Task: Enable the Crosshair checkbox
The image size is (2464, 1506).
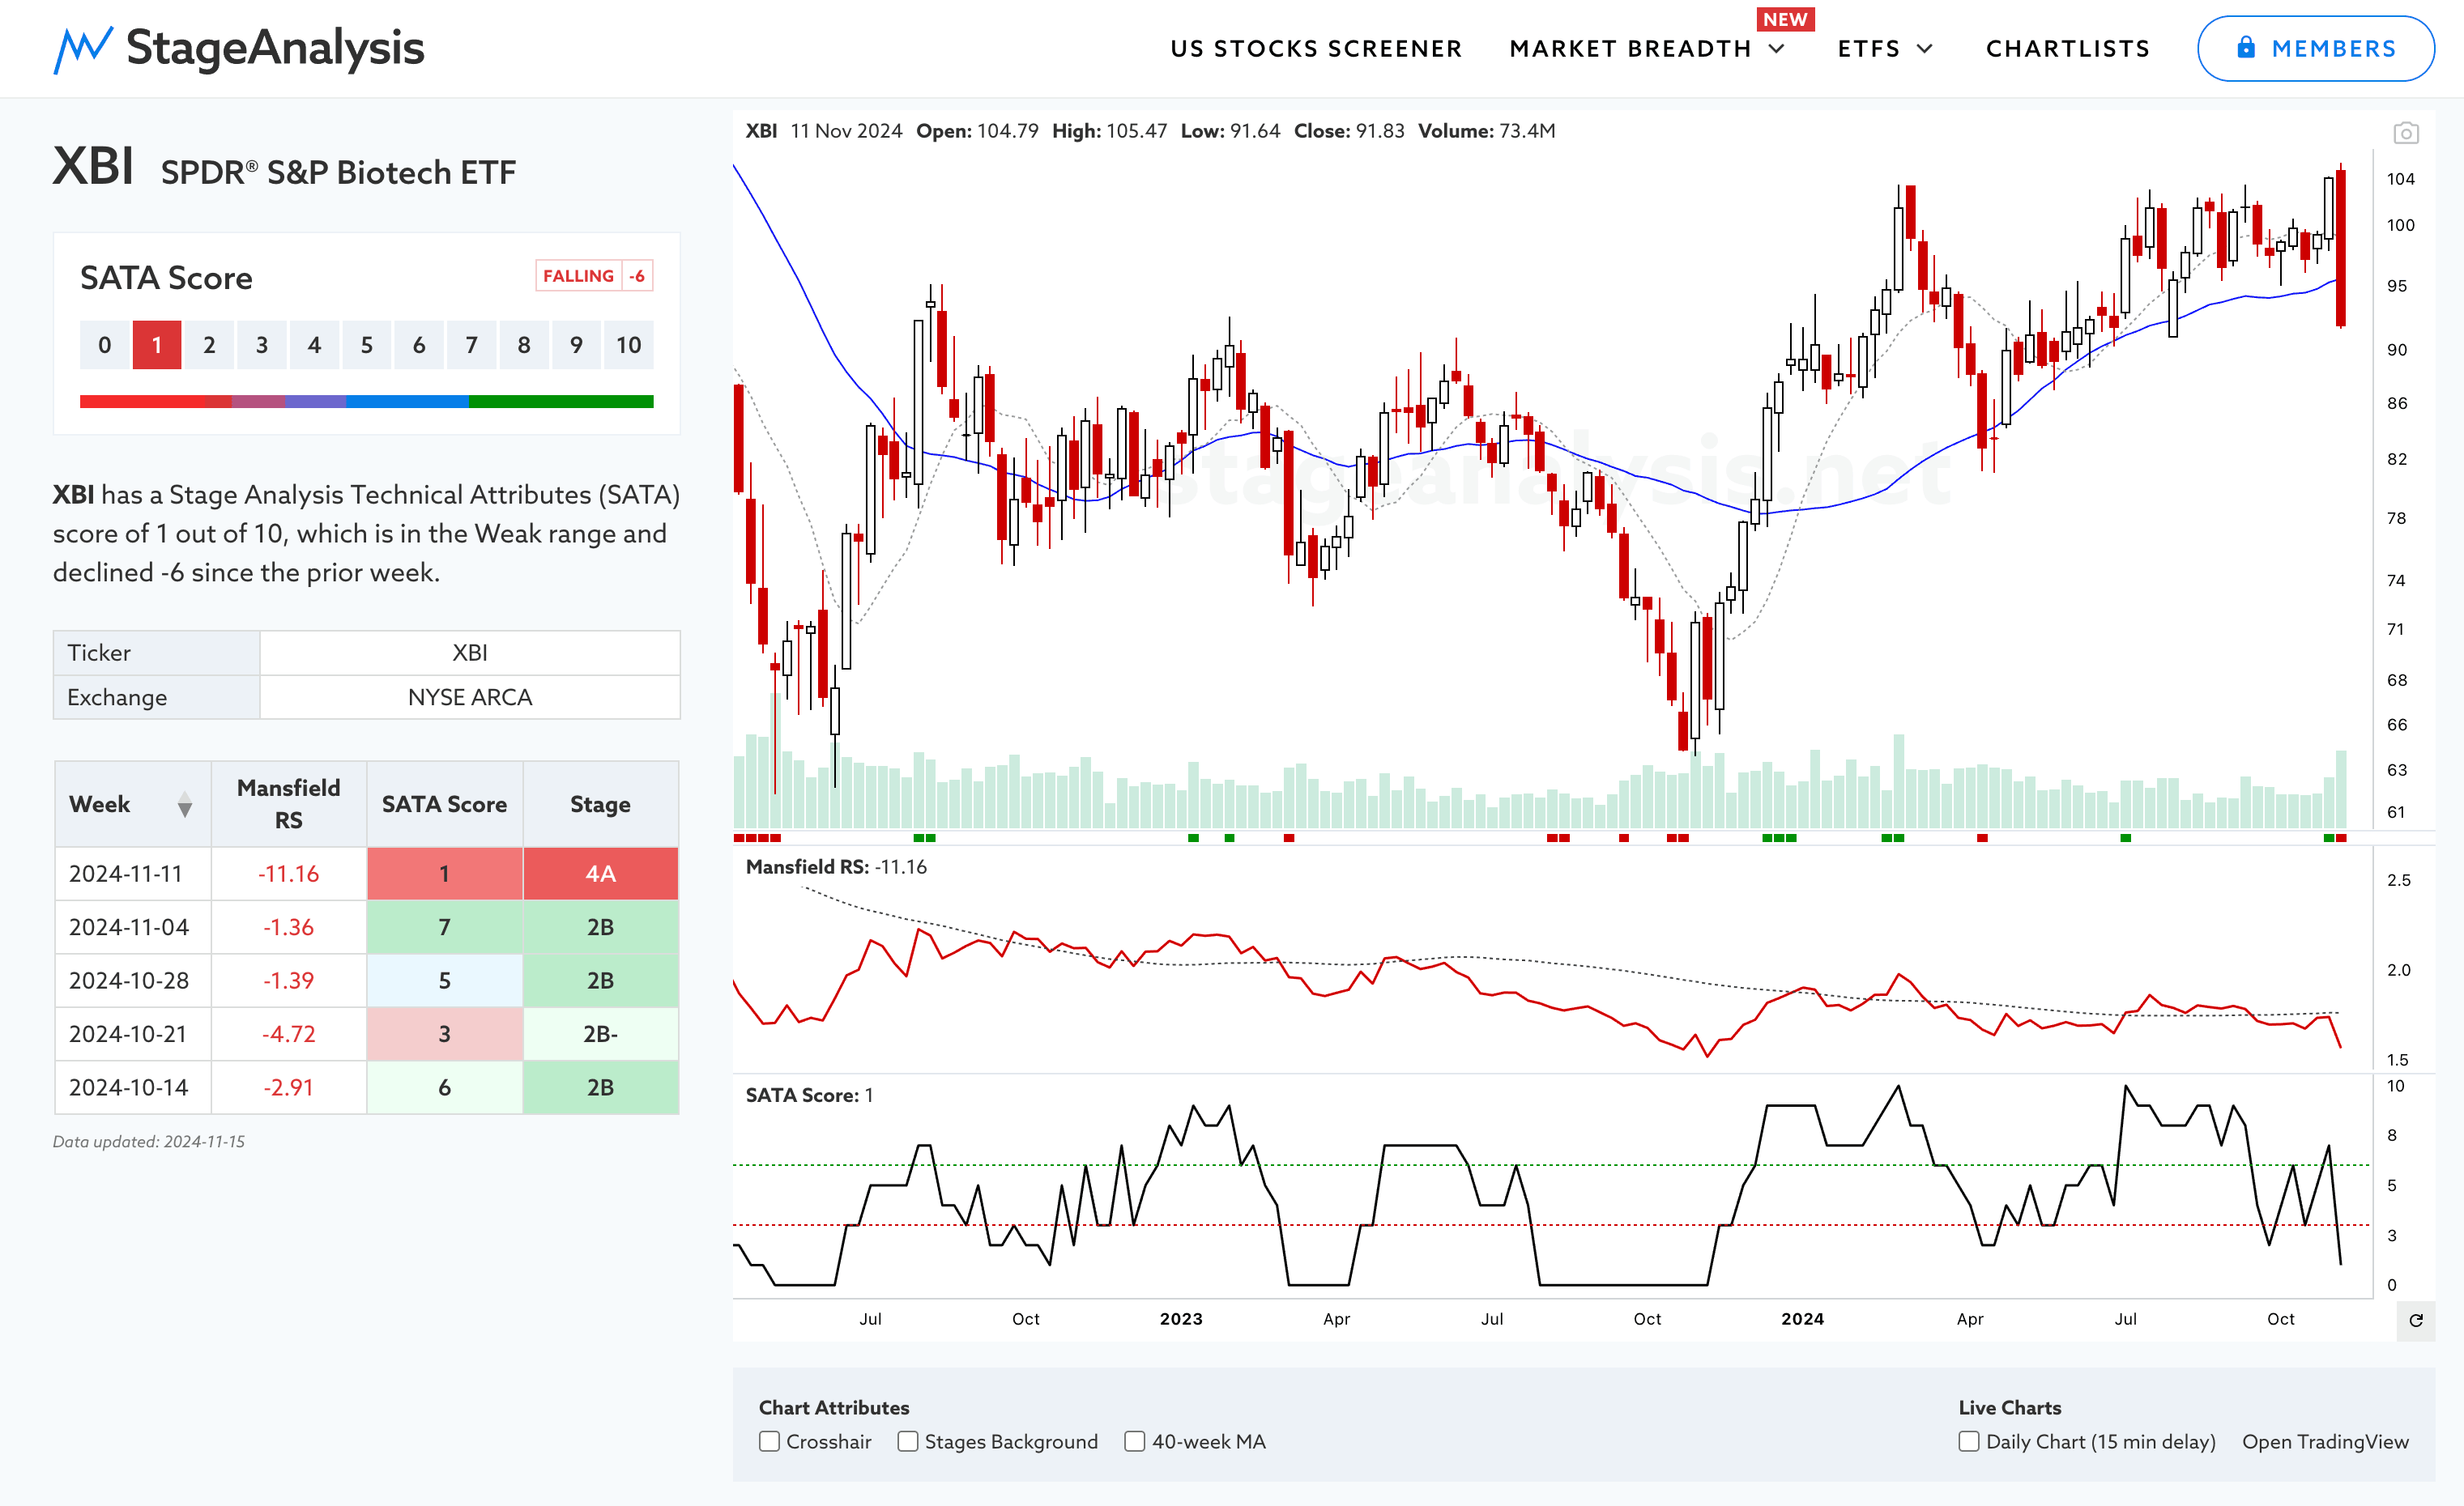Action: [x=769, y=1441]
